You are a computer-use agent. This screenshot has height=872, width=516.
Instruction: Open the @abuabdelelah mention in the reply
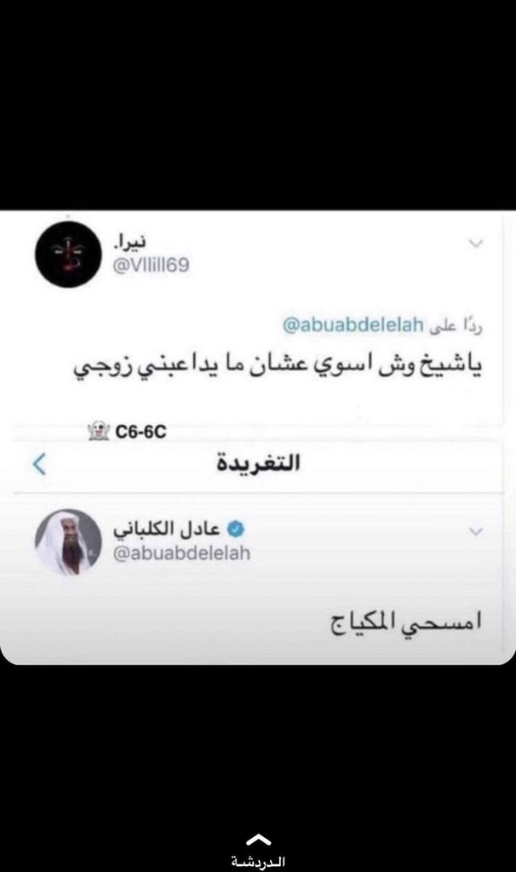(353, 324)
